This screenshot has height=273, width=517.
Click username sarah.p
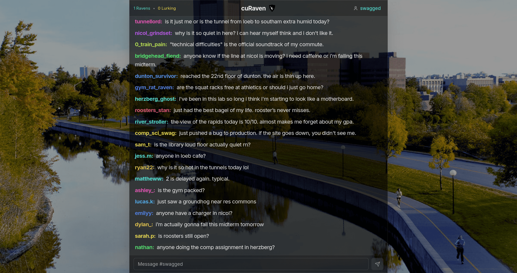click(x=145, y=236)
